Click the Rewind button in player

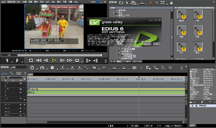tap(39, 60)
